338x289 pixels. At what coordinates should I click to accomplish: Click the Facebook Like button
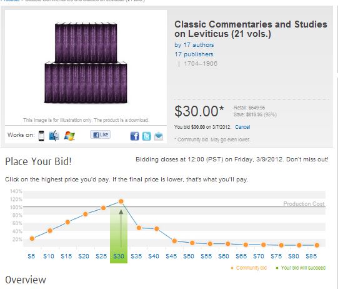coord(100,134)
